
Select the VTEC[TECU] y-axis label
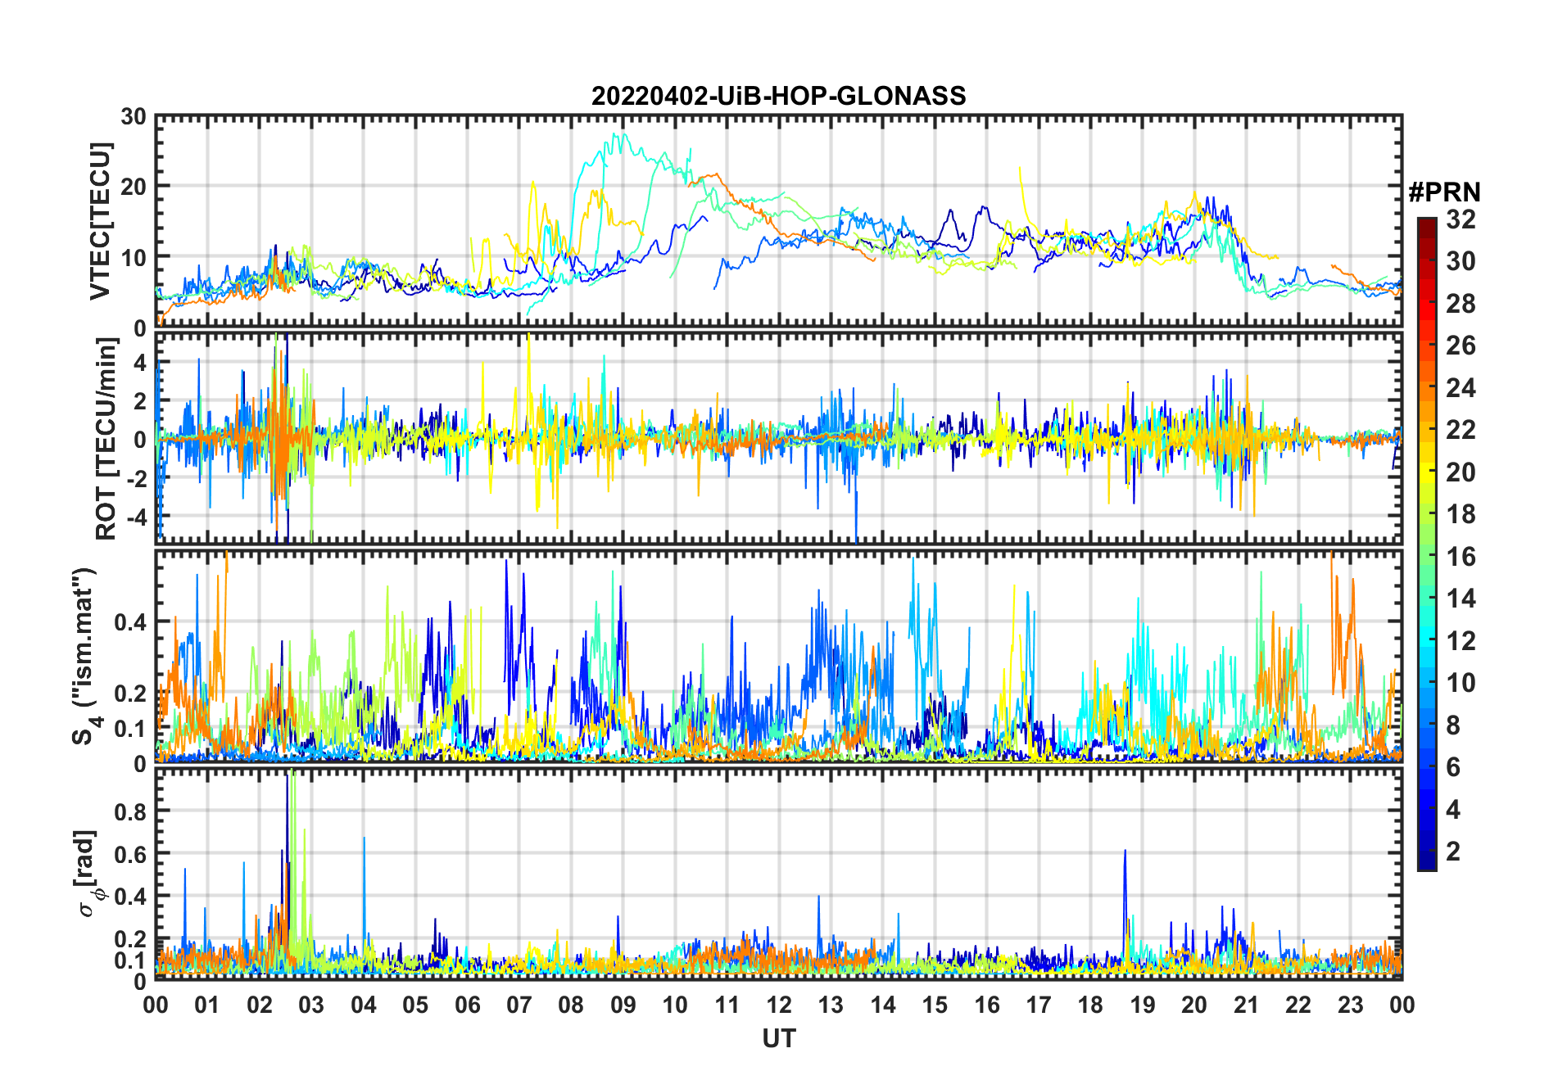[100, 221]
